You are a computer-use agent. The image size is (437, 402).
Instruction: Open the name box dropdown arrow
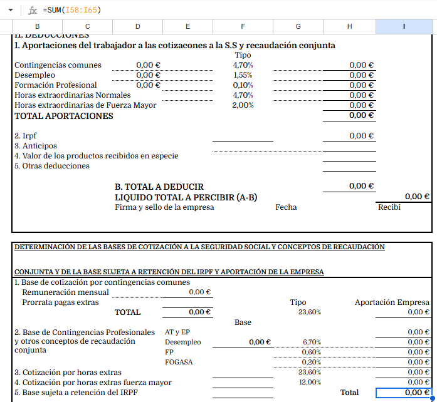tap(11, 10)
